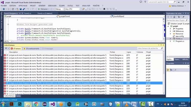Click the Rechercher dans l'Explorateur search field
This screenshot has width=191, height=107.
[178, 20]
